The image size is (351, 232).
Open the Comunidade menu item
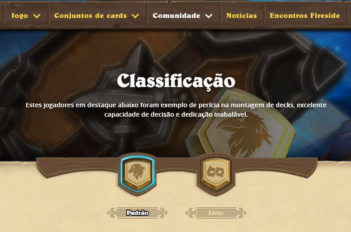click(x=176, y=15)
